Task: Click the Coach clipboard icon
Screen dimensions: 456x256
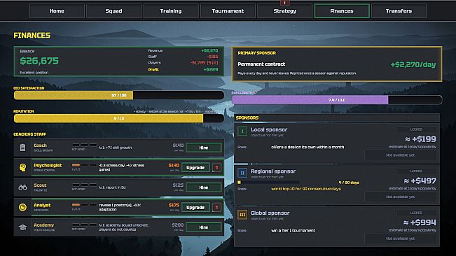Action: [22, 148]
